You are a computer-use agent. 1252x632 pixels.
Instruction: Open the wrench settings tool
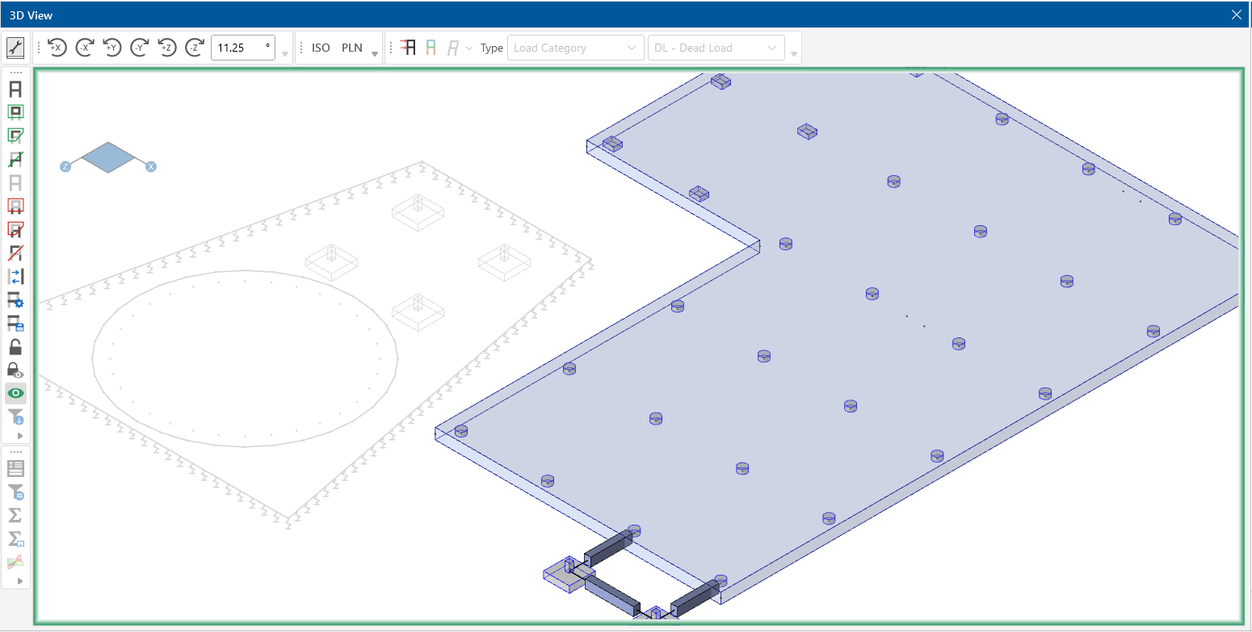point(15,48)
